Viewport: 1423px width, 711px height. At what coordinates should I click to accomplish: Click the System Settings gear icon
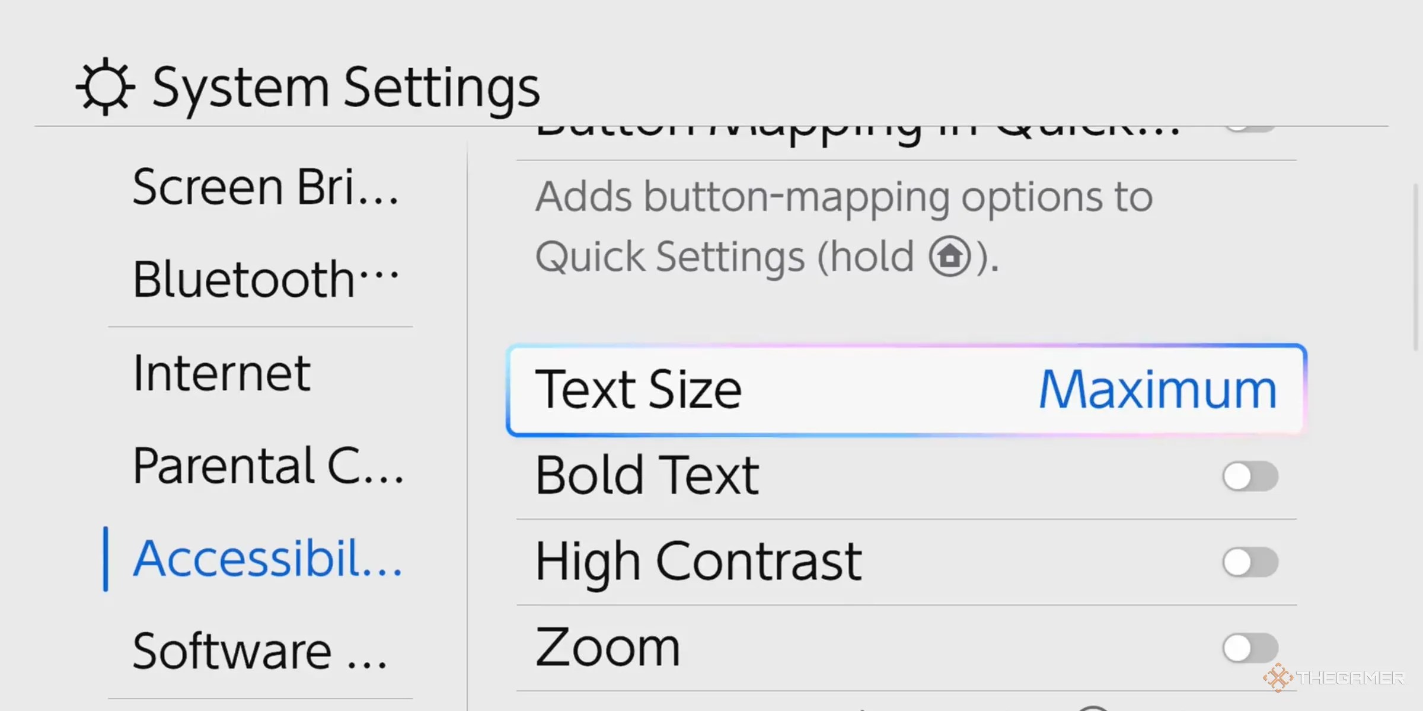(x=106, y=87)
